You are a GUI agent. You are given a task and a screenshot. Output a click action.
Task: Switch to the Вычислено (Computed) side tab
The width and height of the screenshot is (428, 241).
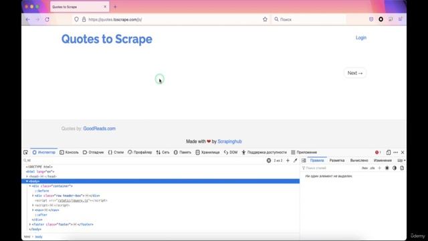click(x=359, y=161)
